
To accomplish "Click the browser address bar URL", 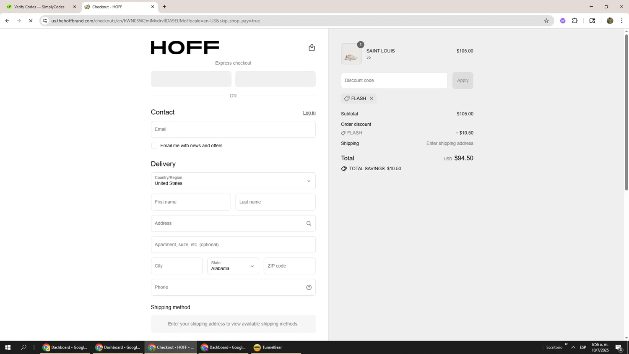I will pos(156,21).
